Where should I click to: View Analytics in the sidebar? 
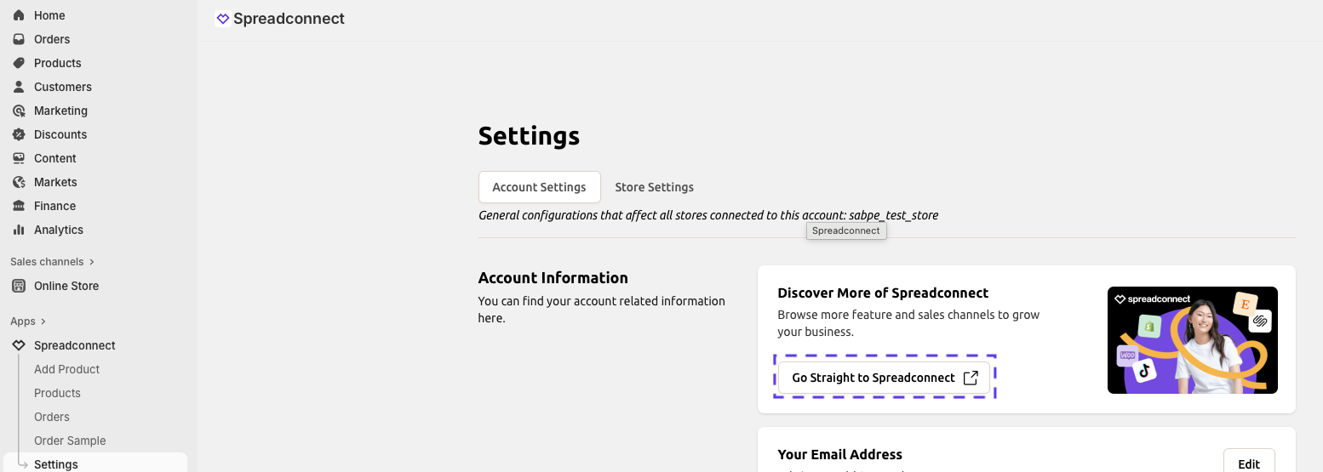coord(59,230)
